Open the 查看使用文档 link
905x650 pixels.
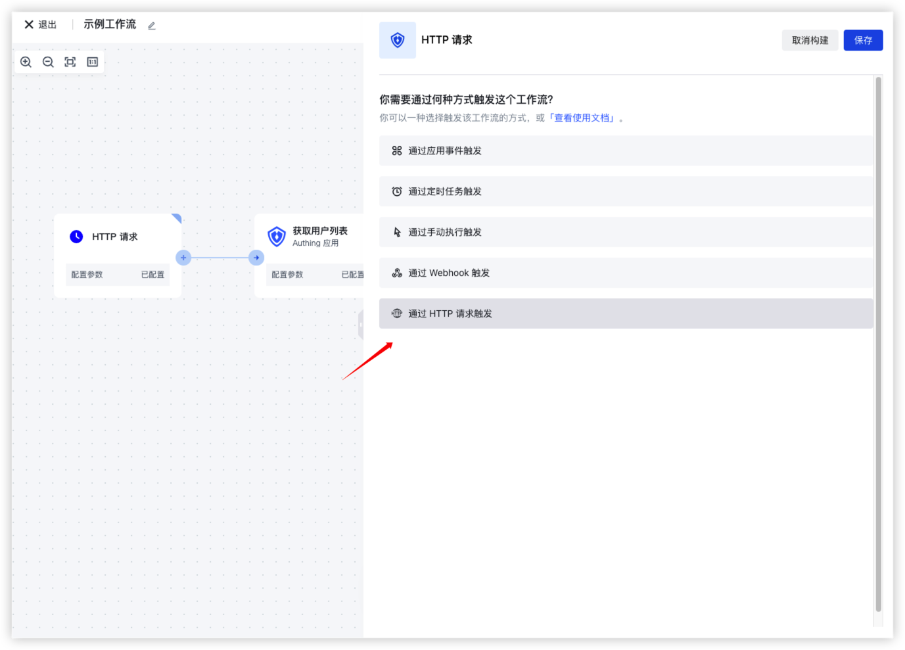[582, 118]
